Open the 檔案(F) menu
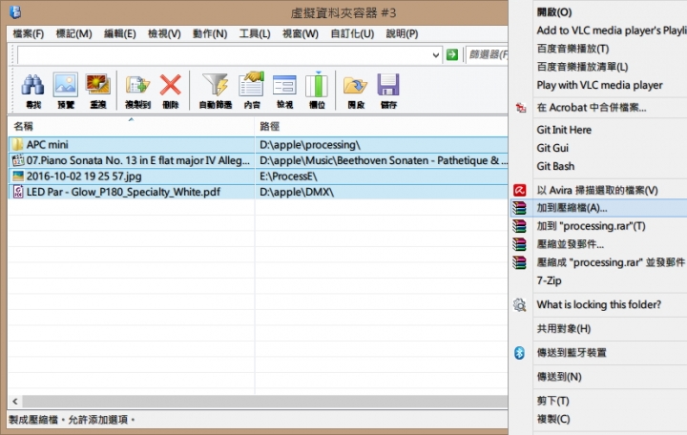This screenshot has height=435, width=687. pyautogui.click(x=29, y=33)
